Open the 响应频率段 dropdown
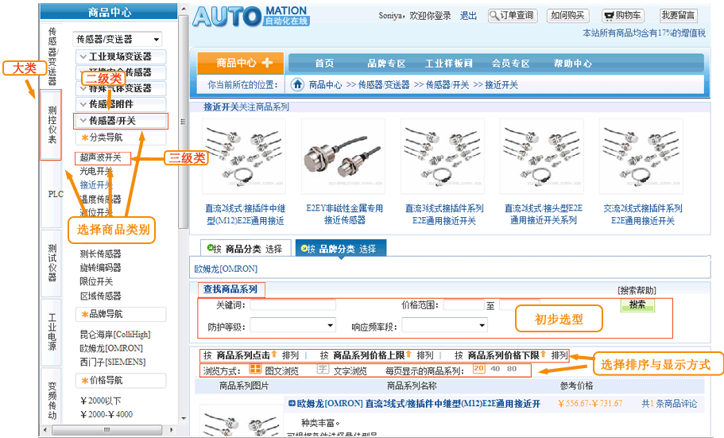Viewport: 724px width, 438px height. (x=444, y=325)
